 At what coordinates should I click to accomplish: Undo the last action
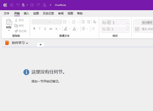pos(18,5)
